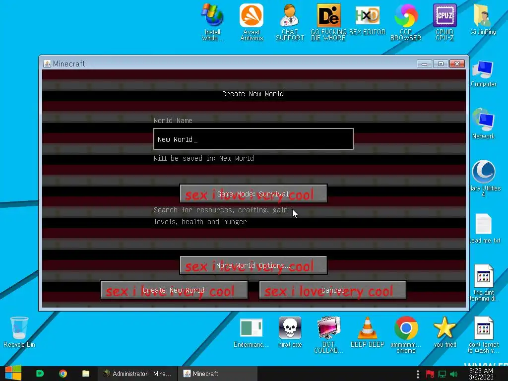Image resolution: width=508 pixels, height=381 pixels.
Task: Launch CPUID CPU-Z desktop icon
Action: tap(444, 22)
